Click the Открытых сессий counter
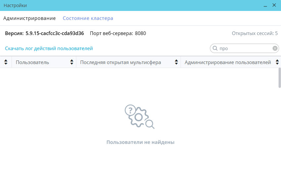Screen dimensions: 281x193 (x=255, y=33)
